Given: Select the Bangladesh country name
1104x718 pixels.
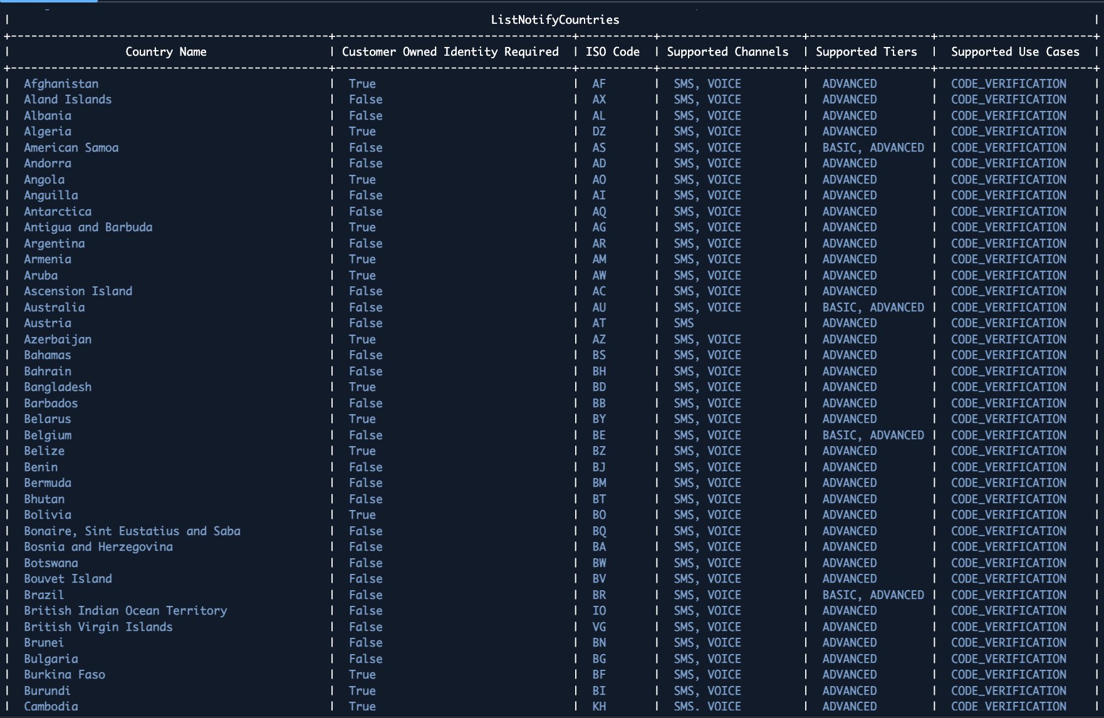Looking at the screenshot, I should 58,387.
